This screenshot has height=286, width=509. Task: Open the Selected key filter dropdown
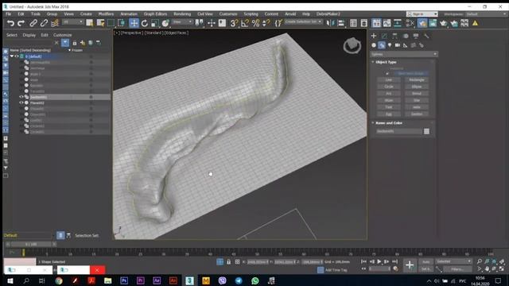tap(453, 261)
